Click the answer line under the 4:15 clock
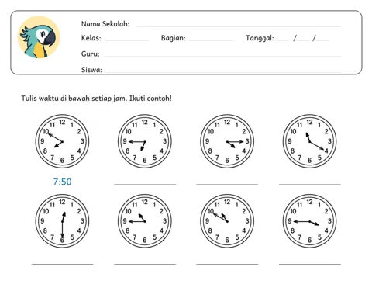 point(227,185)
